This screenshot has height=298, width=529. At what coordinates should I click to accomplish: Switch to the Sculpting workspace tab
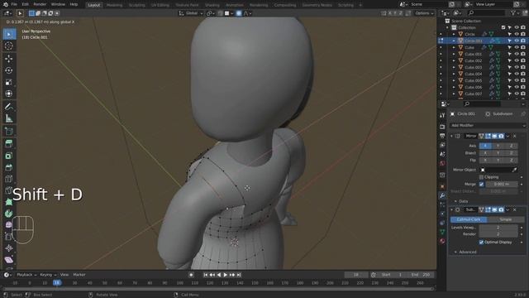click(x=137, y=5)
